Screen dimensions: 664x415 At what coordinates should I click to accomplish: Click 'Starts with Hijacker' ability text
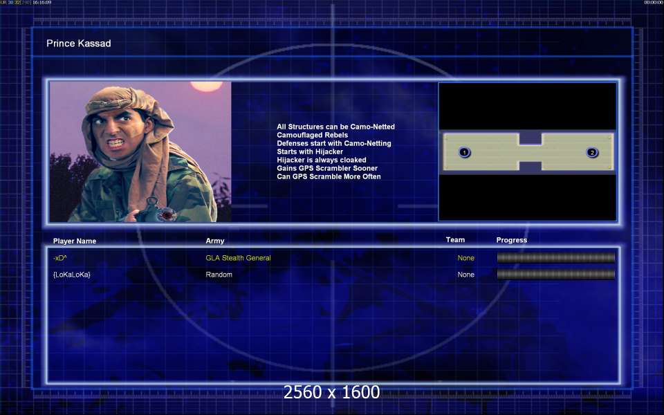coord(310,151)
